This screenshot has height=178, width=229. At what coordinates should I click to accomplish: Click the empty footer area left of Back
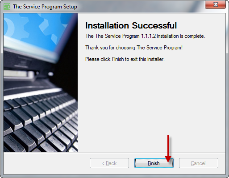tap(46, 163)
